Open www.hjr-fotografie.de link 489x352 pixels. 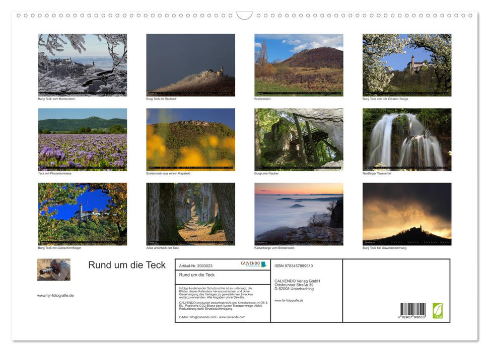coord(55,295)
